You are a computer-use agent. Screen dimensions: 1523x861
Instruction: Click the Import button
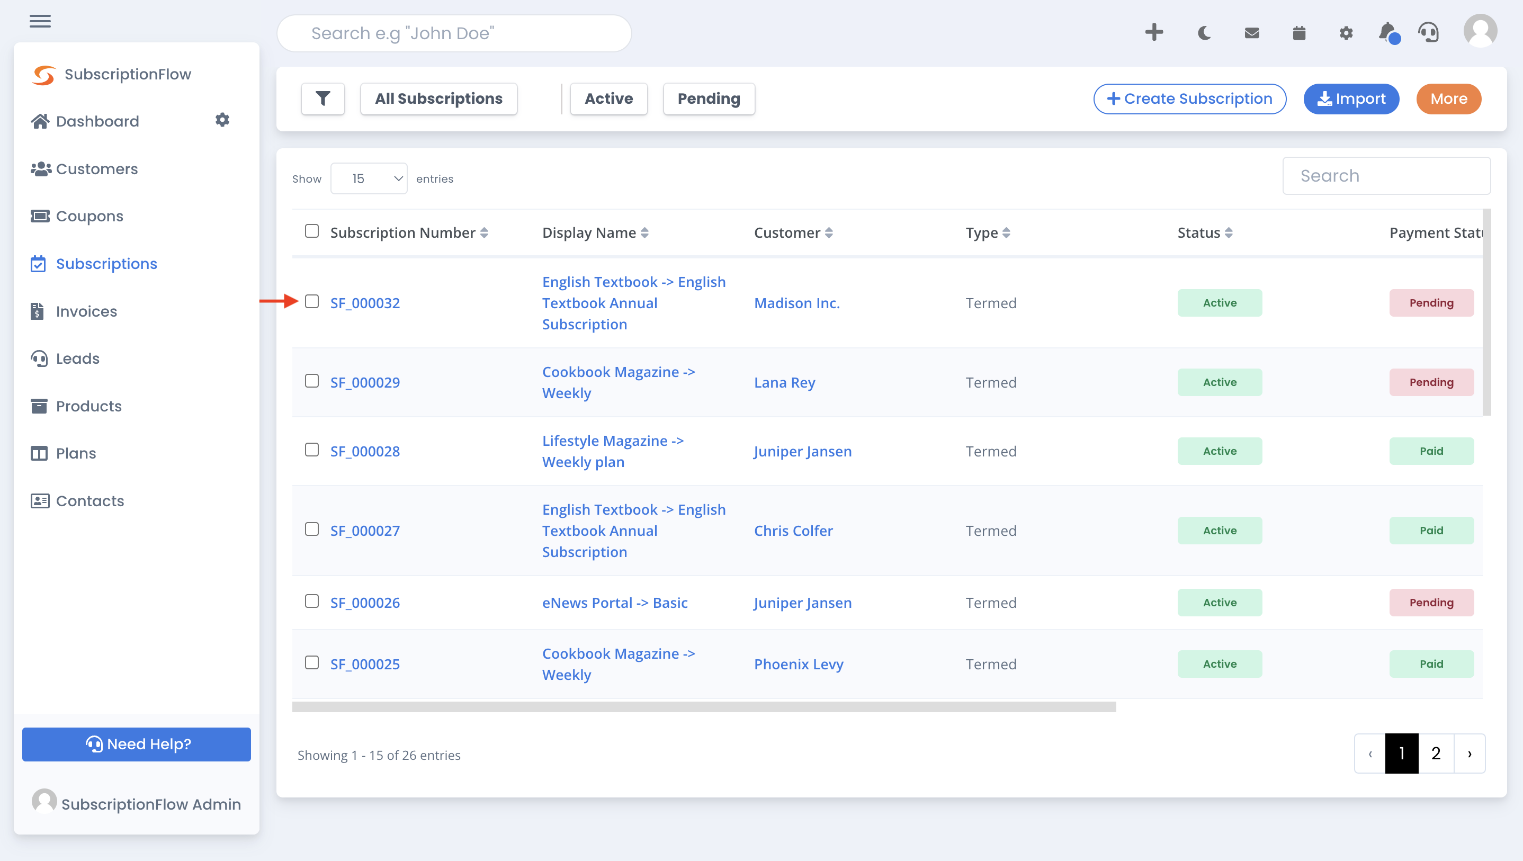coord(1351,98)
